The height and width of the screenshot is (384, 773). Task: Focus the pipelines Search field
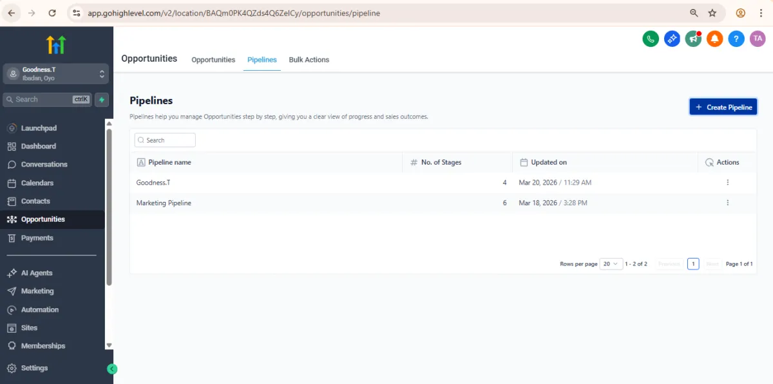(165, 140)
